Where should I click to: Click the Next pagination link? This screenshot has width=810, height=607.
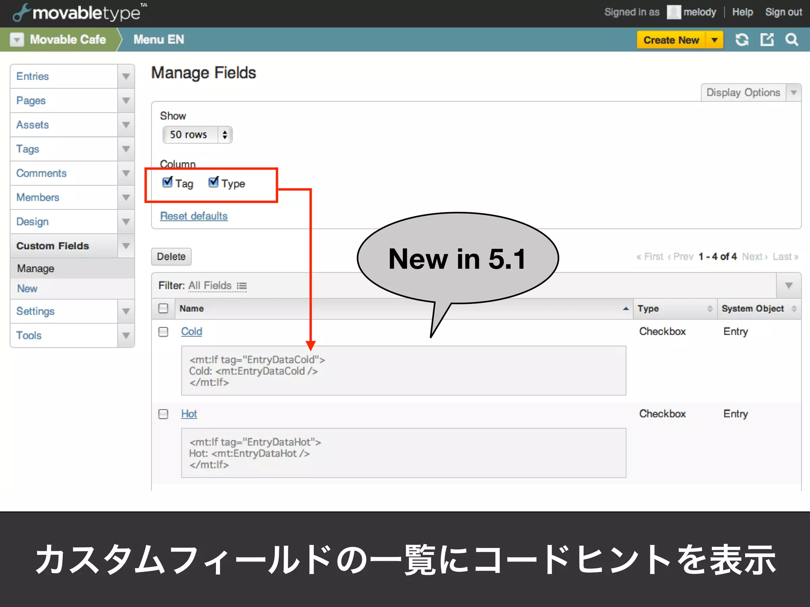(755, 257)
